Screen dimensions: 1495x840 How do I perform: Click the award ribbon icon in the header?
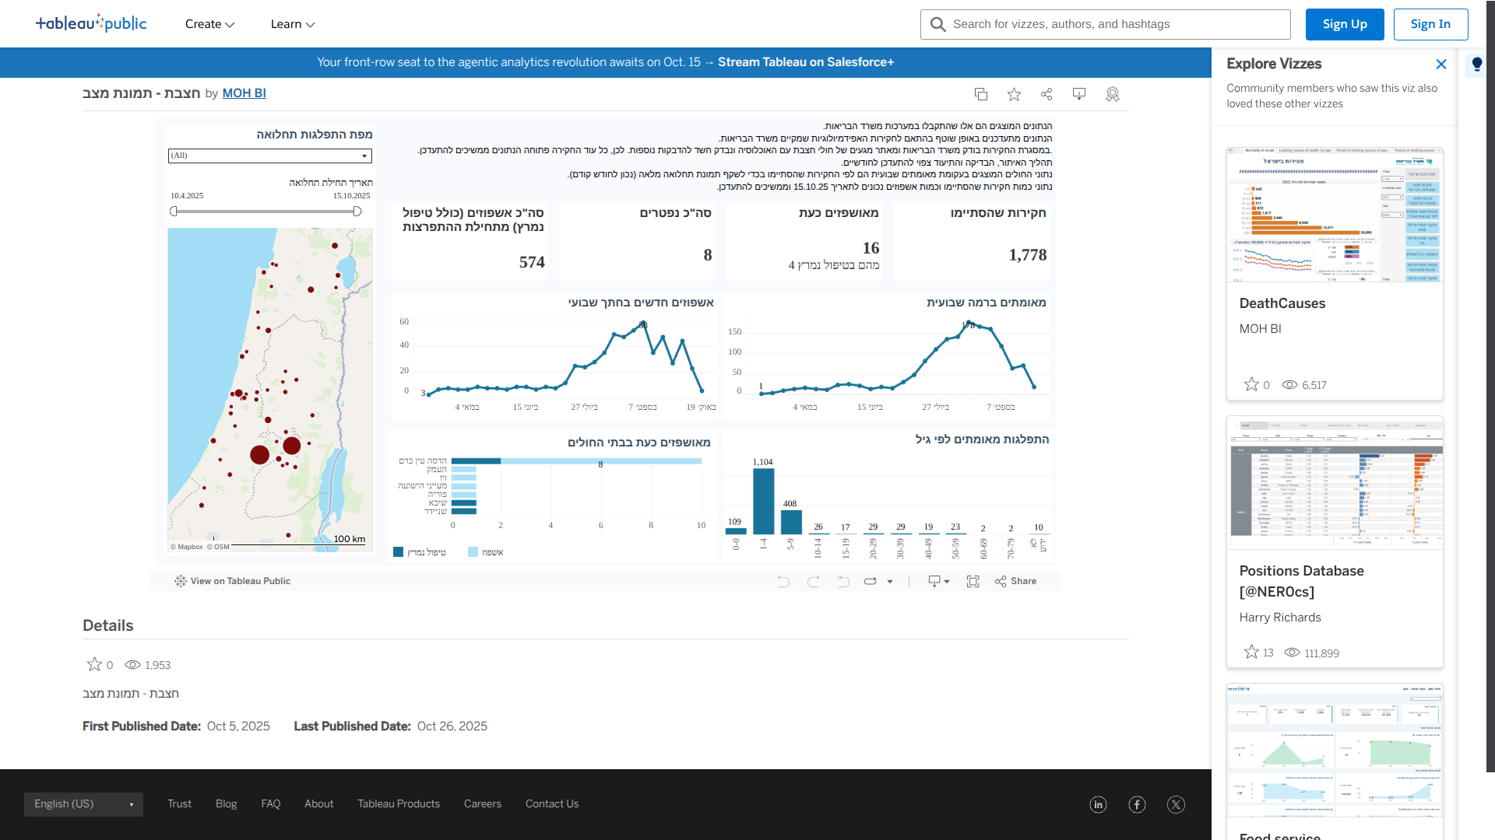pyautogui.click(x=1113, y=94)
